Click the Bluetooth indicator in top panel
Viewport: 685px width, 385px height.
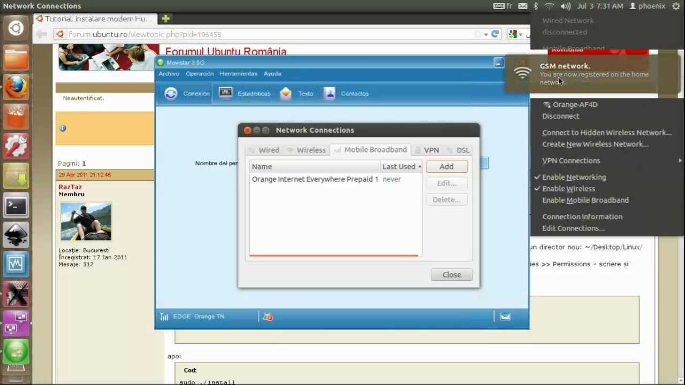tap(536, 6)
